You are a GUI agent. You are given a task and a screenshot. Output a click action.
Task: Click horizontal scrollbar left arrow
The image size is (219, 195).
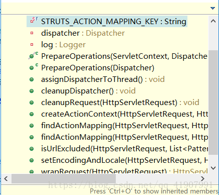(6, 178)
